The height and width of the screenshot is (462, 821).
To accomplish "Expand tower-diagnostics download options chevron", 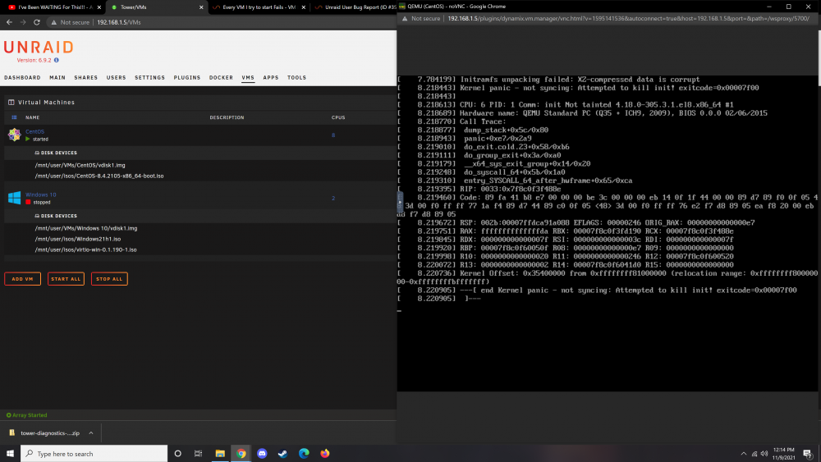I will [91, 433].
